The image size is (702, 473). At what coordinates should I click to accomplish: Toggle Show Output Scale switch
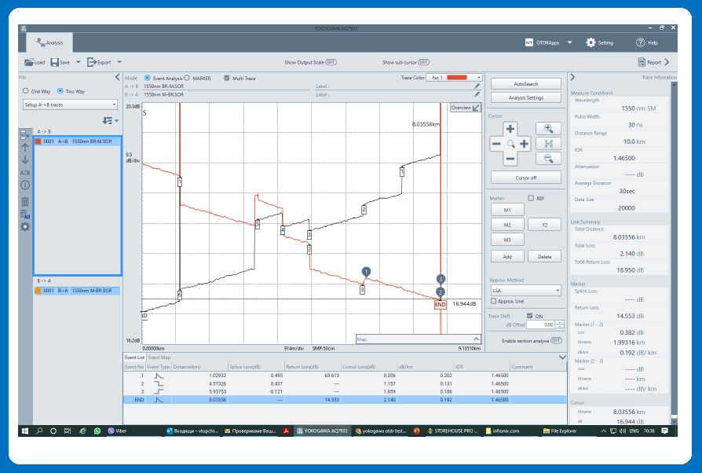[331, 62]
